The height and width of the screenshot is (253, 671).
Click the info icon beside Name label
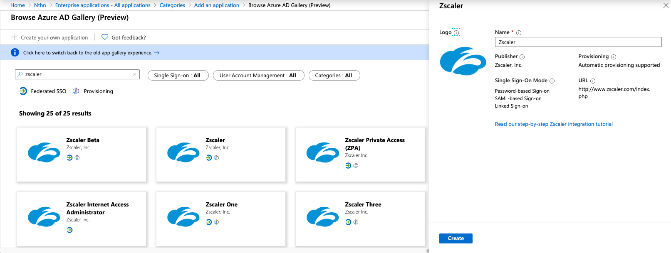tap(519, 33)
